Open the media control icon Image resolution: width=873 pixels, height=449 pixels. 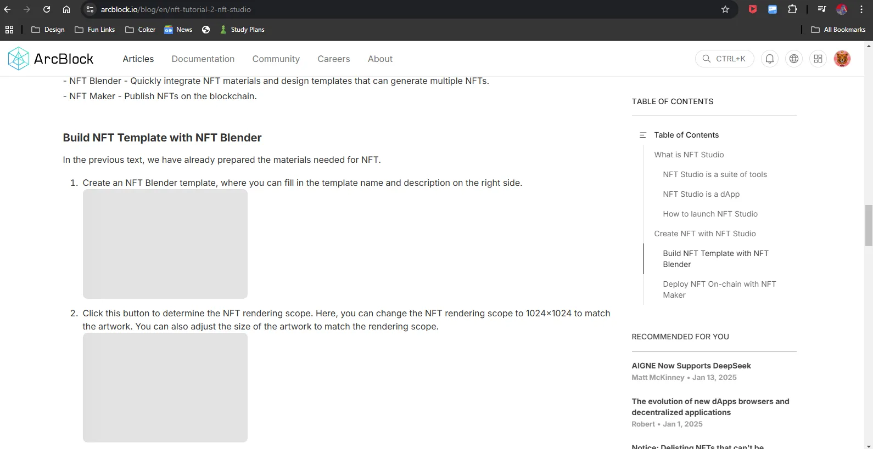click(x=822, y=9)
